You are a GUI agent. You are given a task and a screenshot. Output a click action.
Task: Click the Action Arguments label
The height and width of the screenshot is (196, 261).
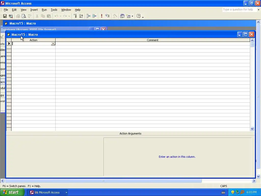(x=130, y=133)
